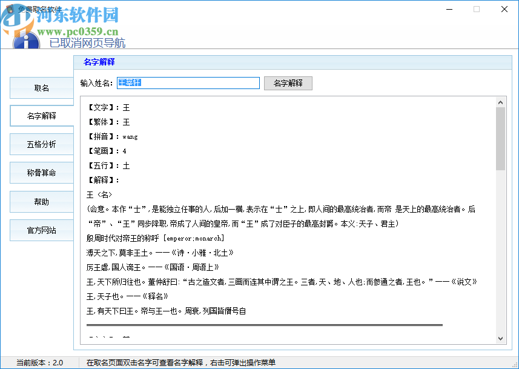Click the scrollbar up arrow
Screen dimensions: 519x369
[501, 102]
